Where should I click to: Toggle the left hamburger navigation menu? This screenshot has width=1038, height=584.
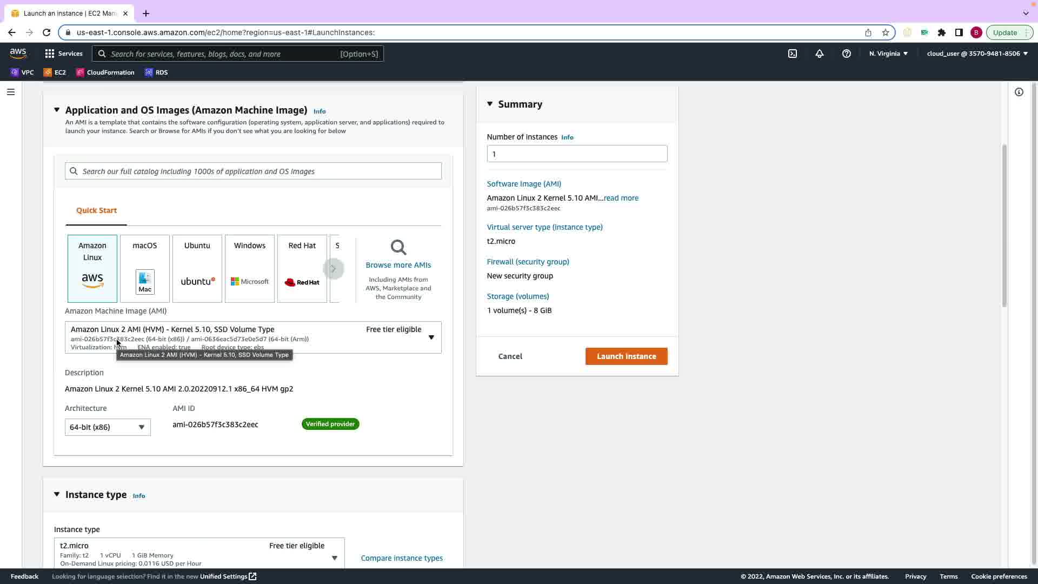(x=10, y=92)
